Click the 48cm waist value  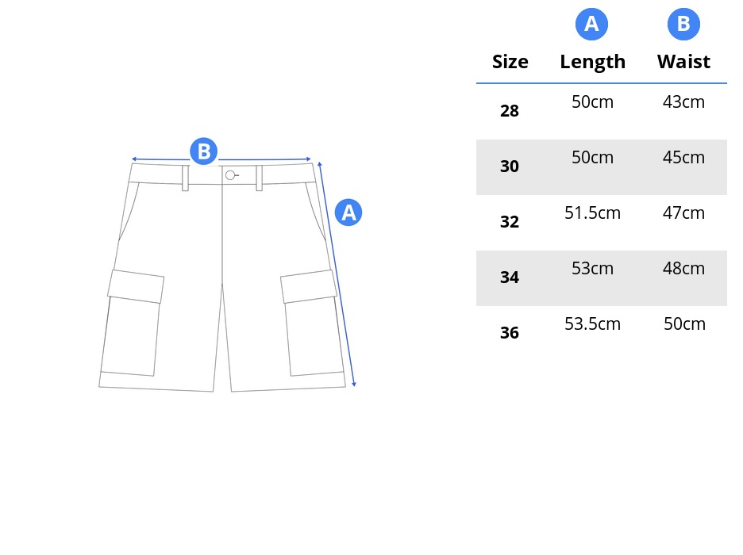(x=683, y=268)
